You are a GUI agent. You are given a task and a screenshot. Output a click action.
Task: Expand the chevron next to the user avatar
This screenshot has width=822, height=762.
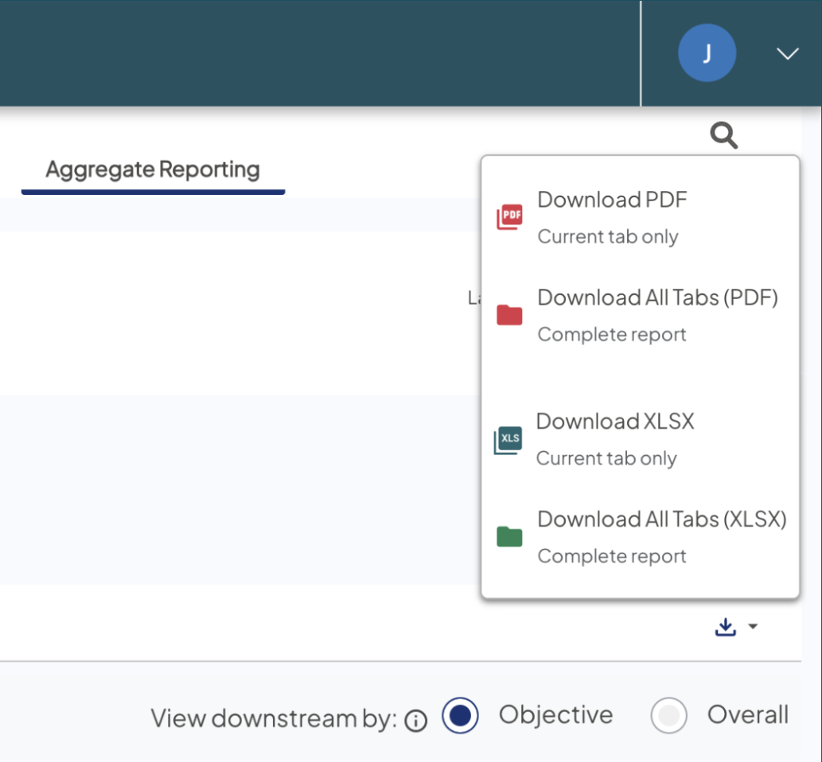tap(787, 55)
